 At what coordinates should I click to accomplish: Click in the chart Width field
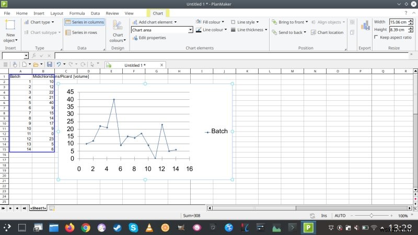pos(399,22)
